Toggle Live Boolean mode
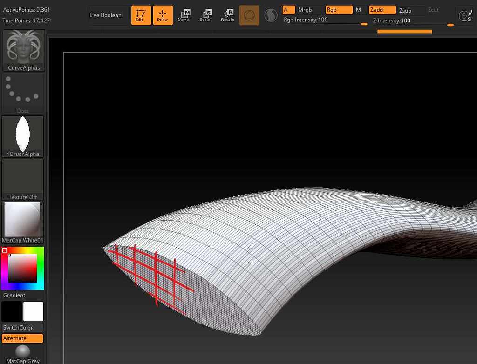The width and height of the screenshot is (477, 364). click(106, 15)
